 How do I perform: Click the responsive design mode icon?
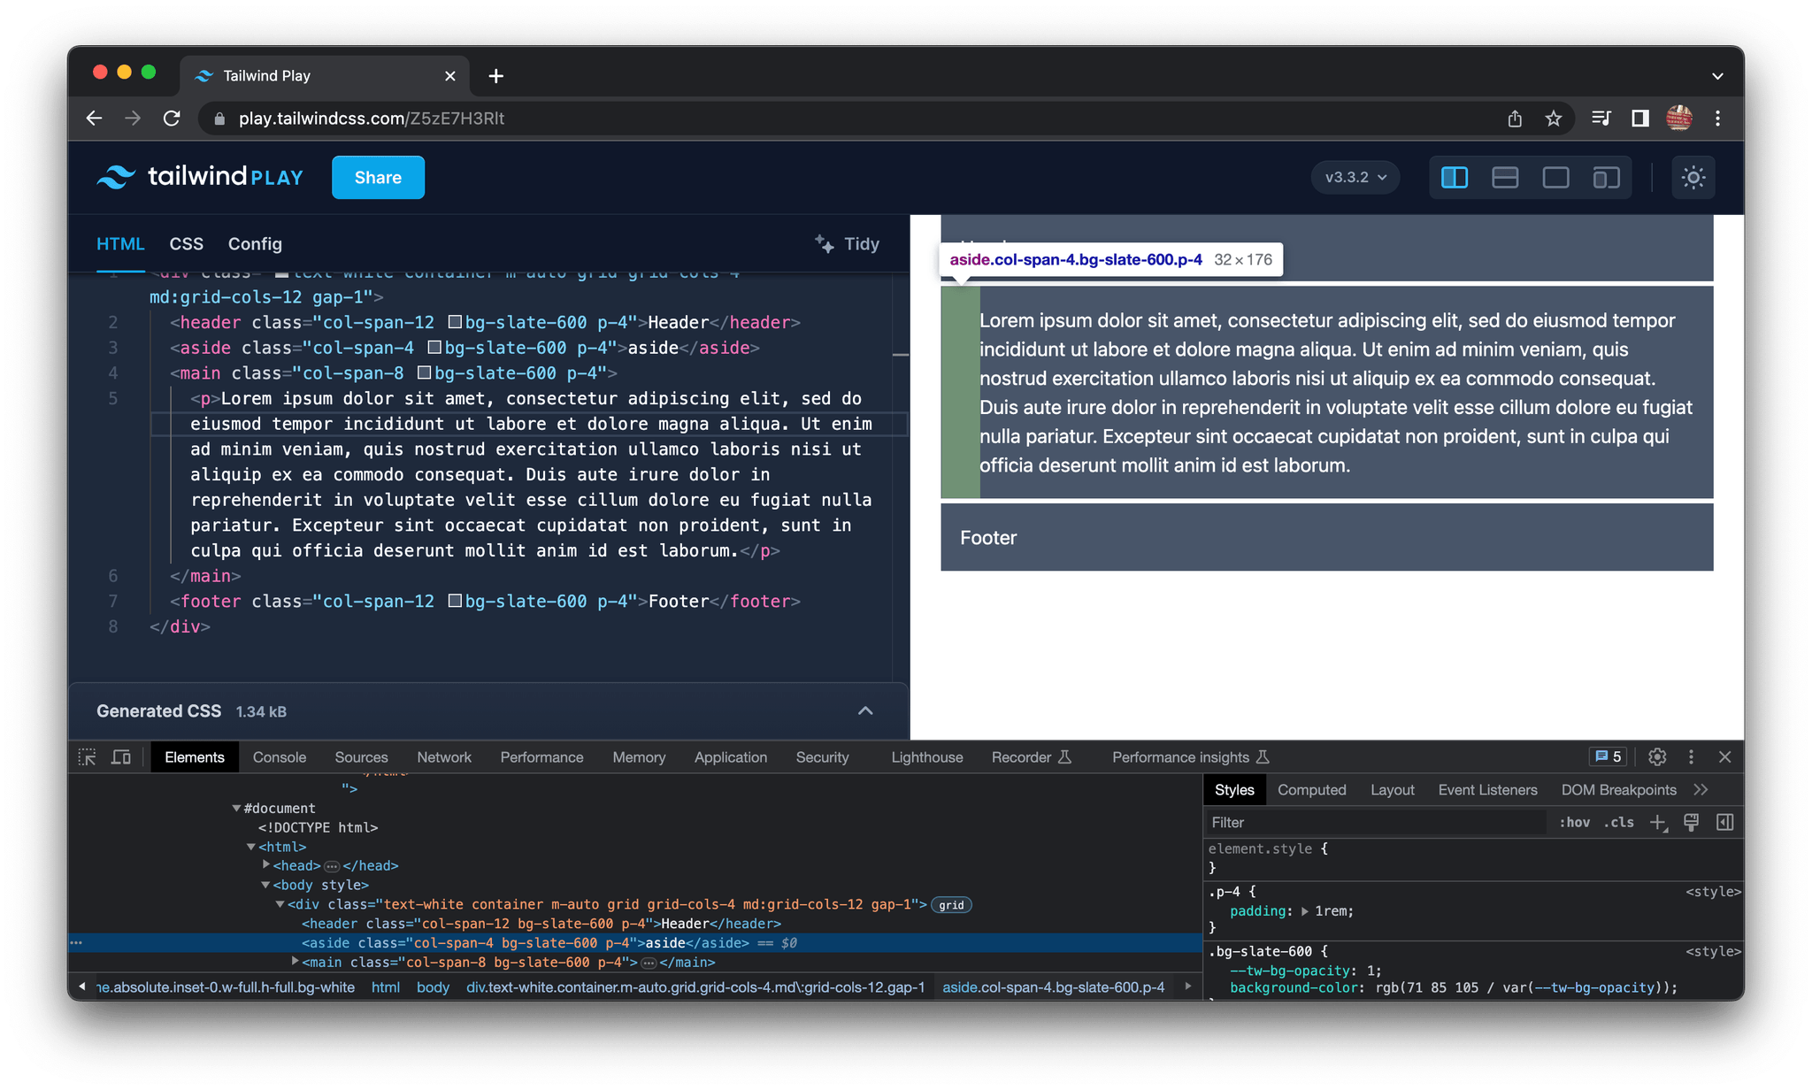(x=1606, y=177)
